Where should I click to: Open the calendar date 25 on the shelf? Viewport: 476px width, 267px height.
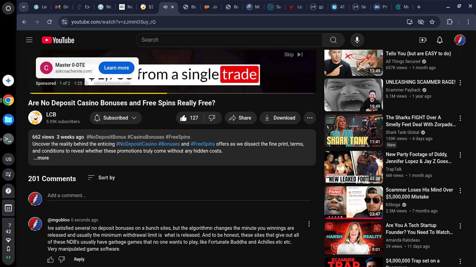pyautogui.click(x=8, y=208)
